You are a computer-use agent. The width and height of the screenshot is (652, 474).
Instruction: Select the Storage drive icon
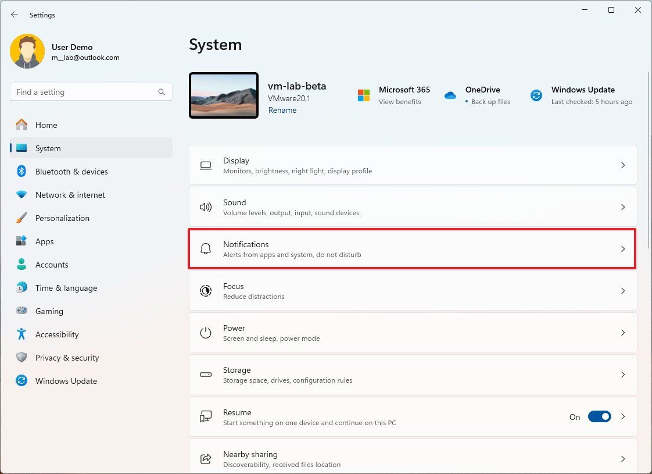(206, 375)
